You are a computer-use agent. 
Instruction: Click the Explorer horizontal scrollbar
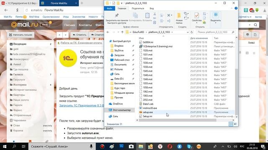coord(178,120)
